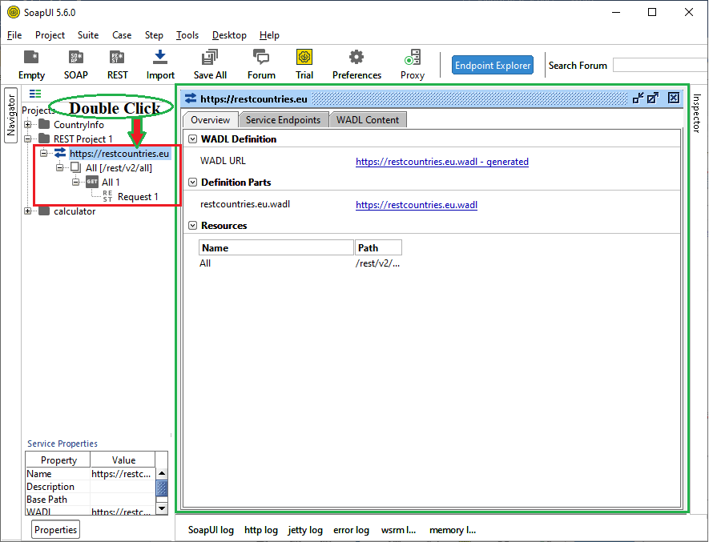Click properties table scroll down arrow
Screen dimensions: 709x542
point(162,508)
